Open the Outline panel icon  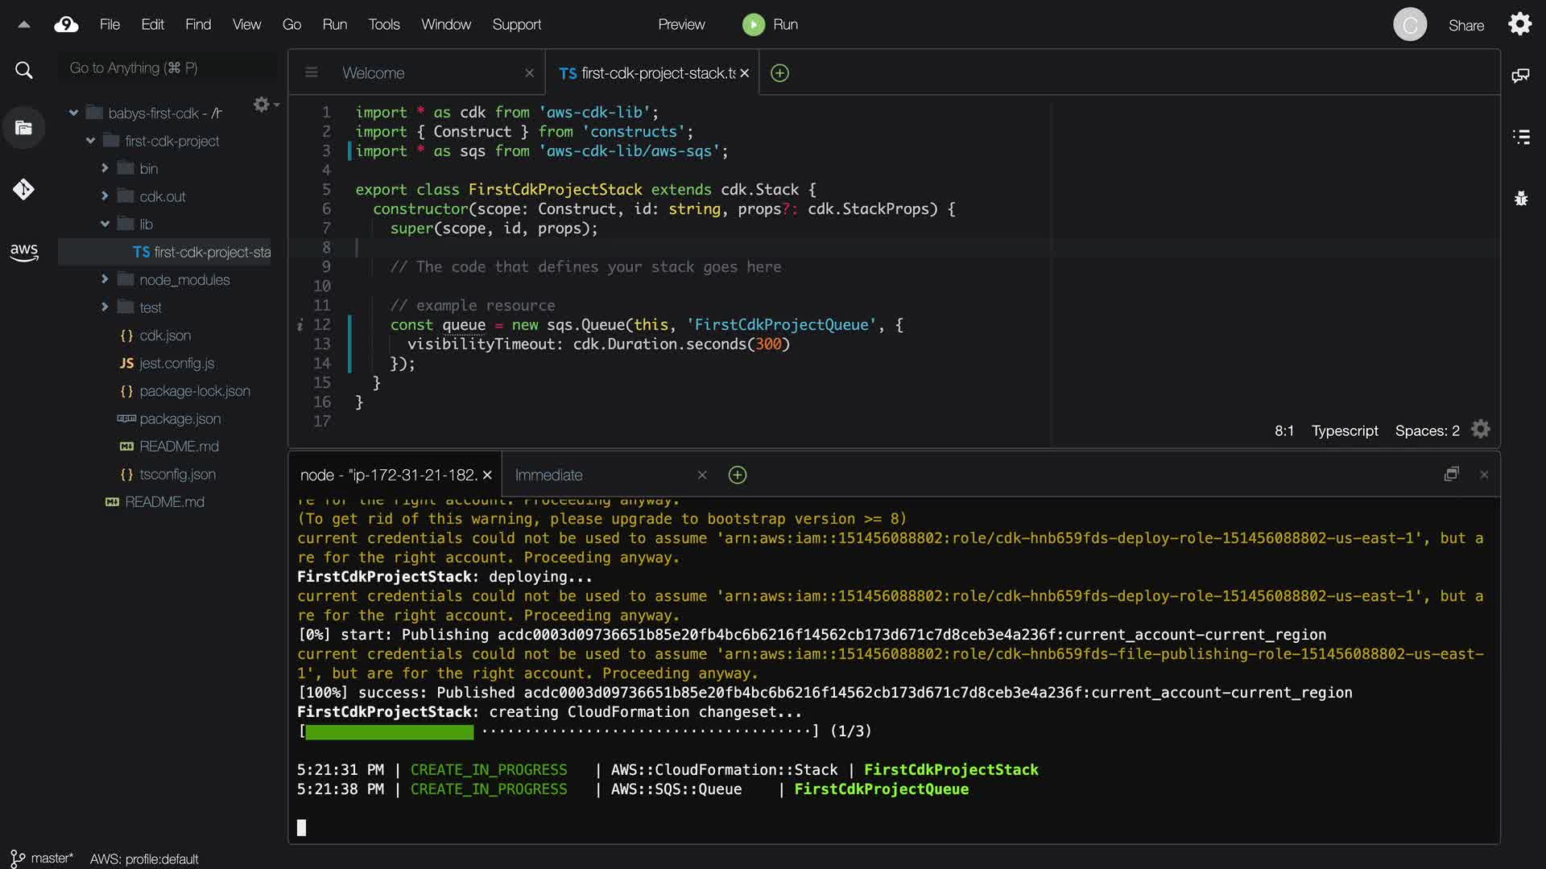(x=1520, y=137)
